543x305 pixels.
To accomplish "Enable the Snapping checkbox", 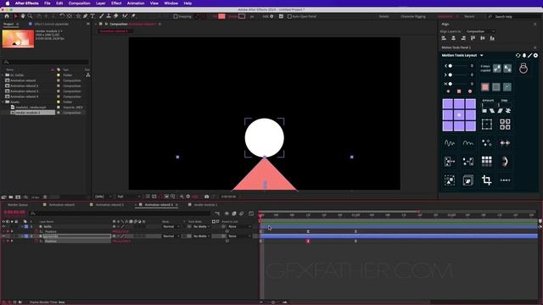I will (176, 16).
